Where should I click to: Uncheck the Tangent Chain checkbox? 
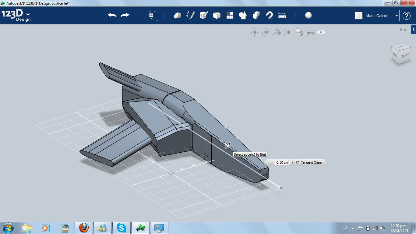(298, 162)
